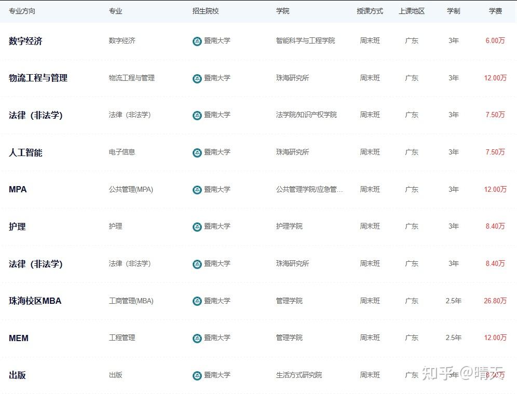
Task: Click 广东 region in 护理 row
Action: click(412, 227)
